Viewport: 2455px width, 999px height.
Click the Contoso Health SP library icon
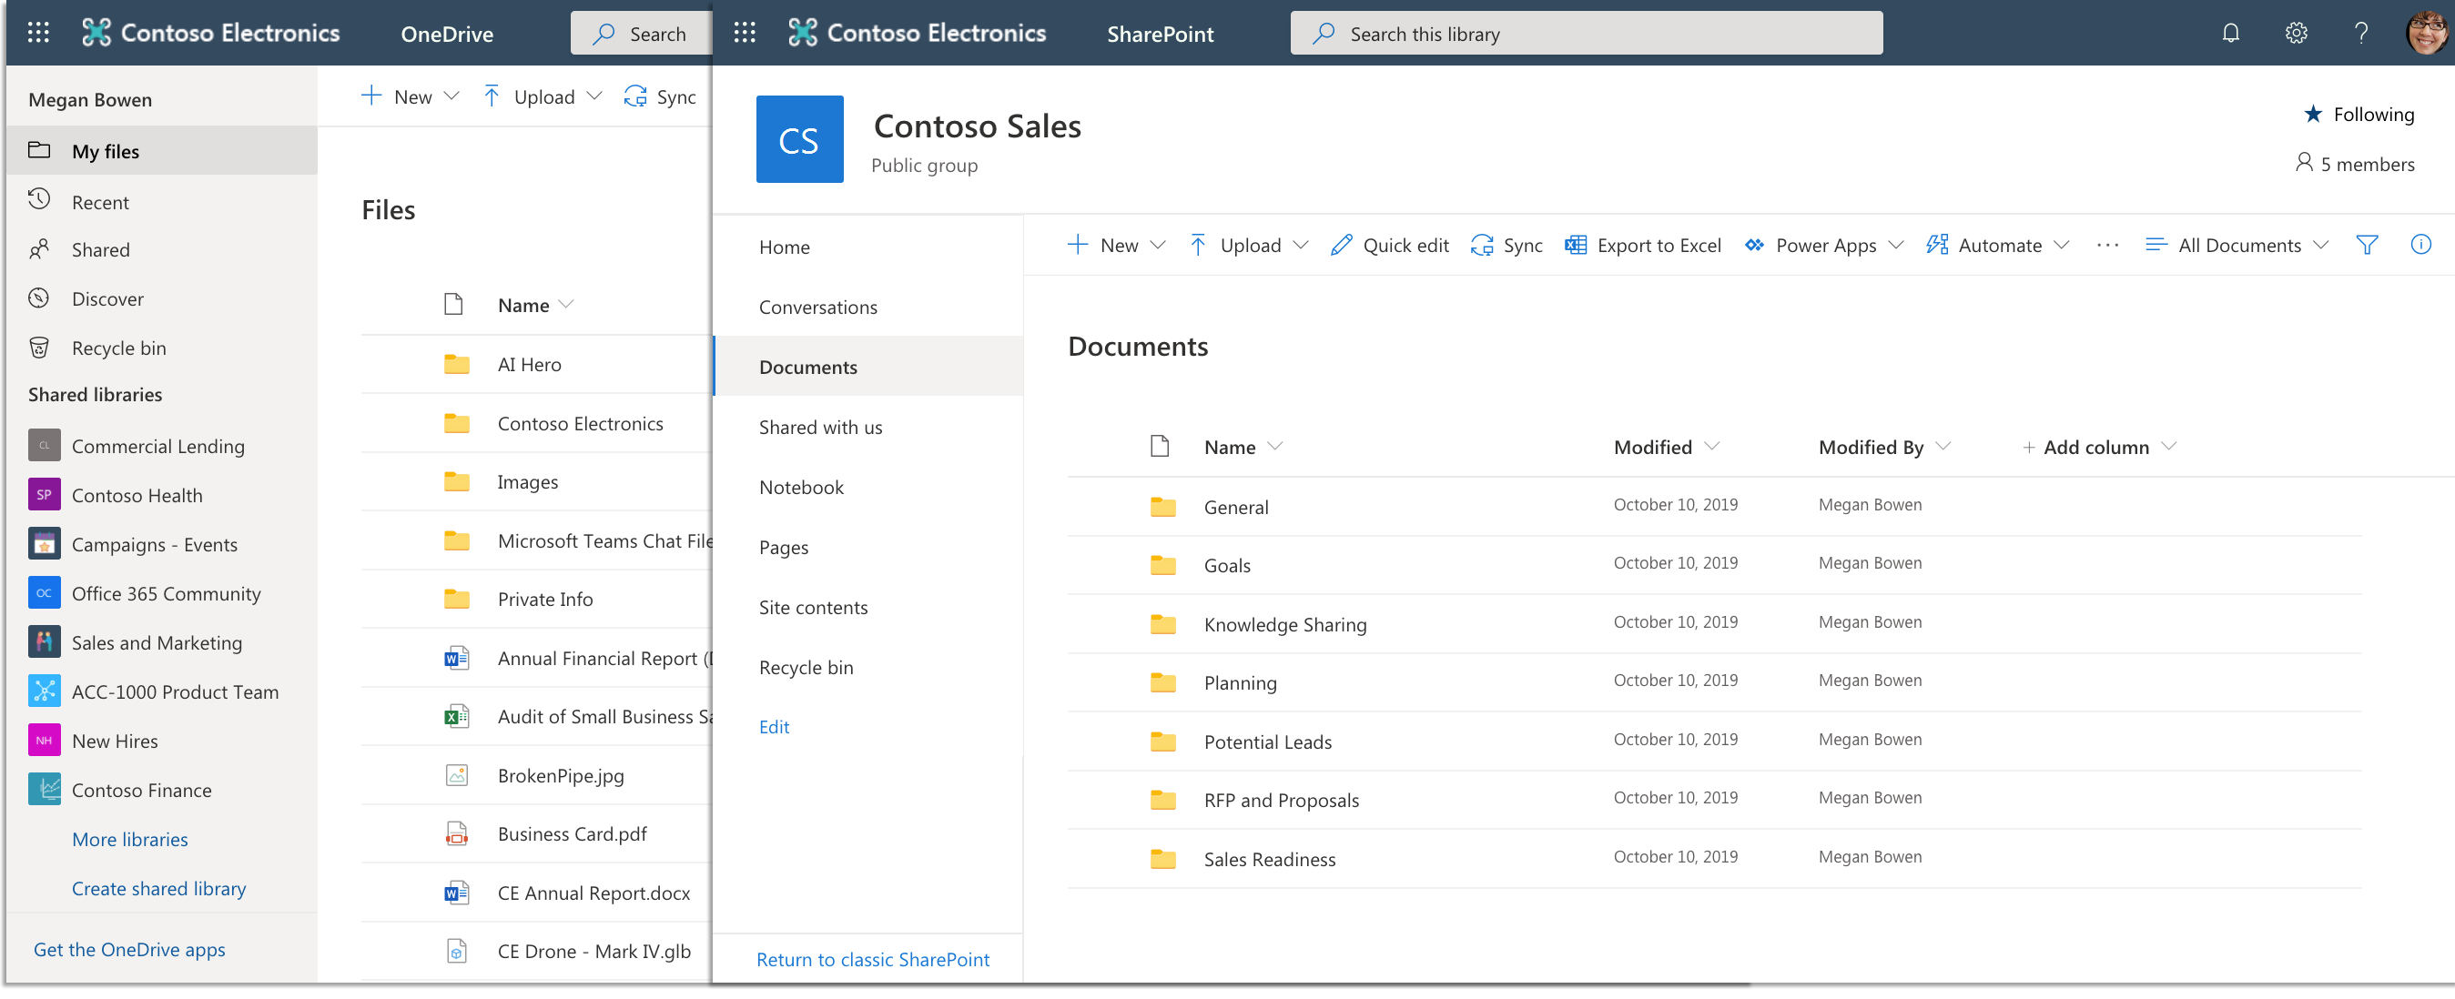(44, 494)
